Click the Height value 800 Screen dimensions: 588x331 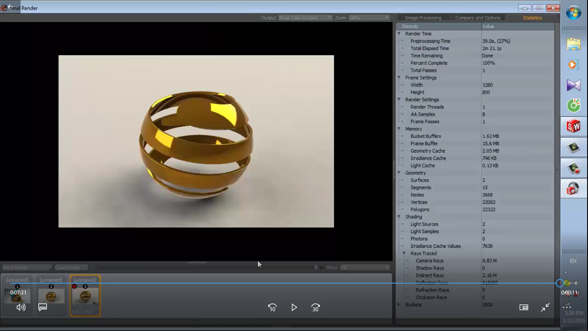pyautogui.click(x=486, y=92)
